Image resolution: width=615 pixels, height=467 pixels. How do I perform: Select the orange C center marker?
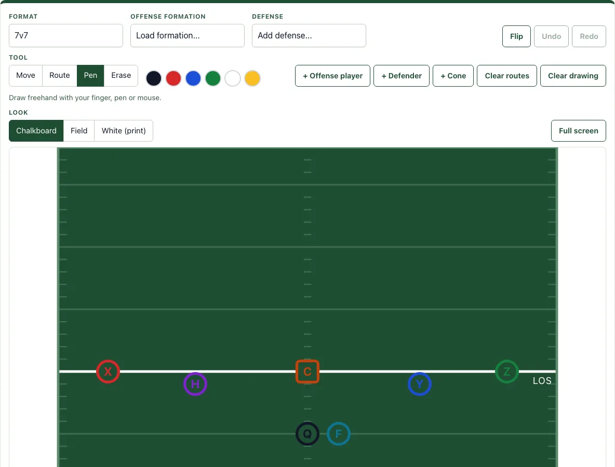307,372
